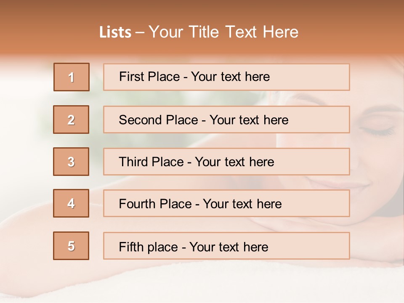Select the Fifth place text bar
404x303 pixels.
226,246
